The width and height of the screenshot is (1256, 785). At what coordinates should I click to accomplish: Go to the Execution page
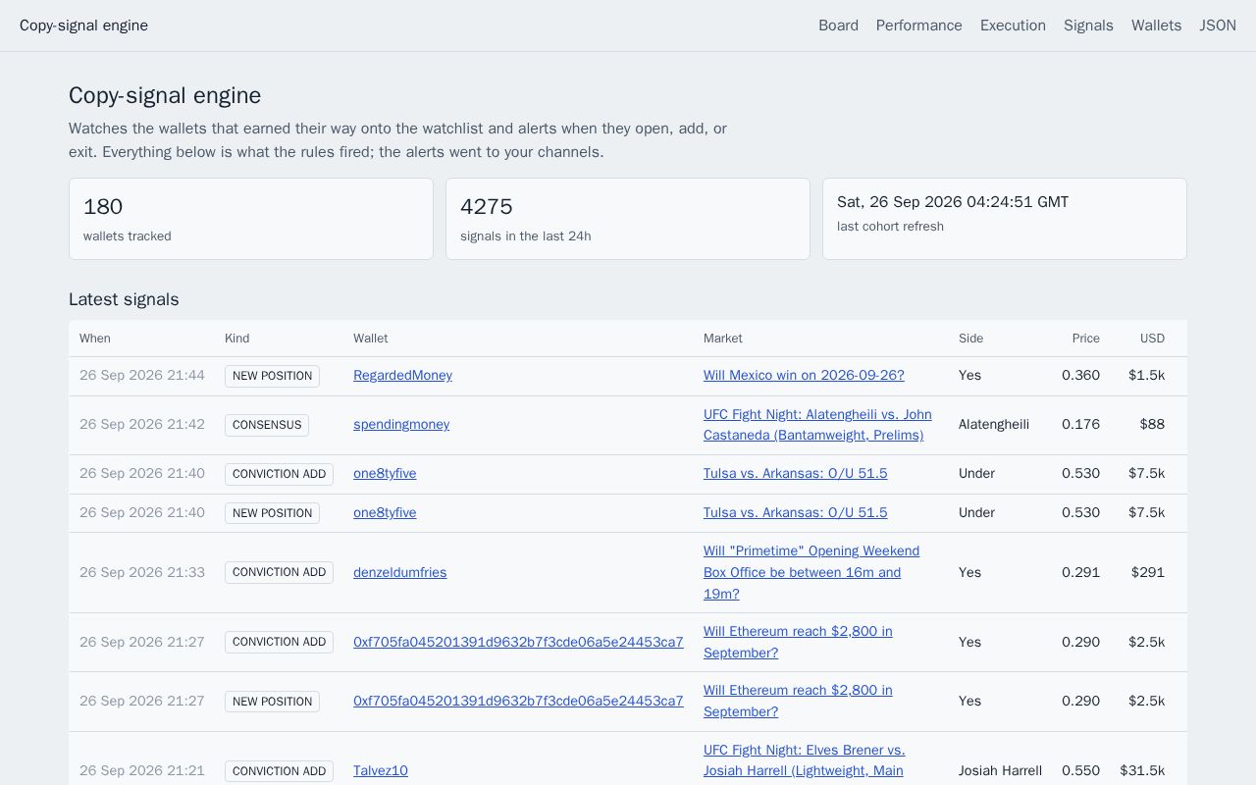(1013, 26)
